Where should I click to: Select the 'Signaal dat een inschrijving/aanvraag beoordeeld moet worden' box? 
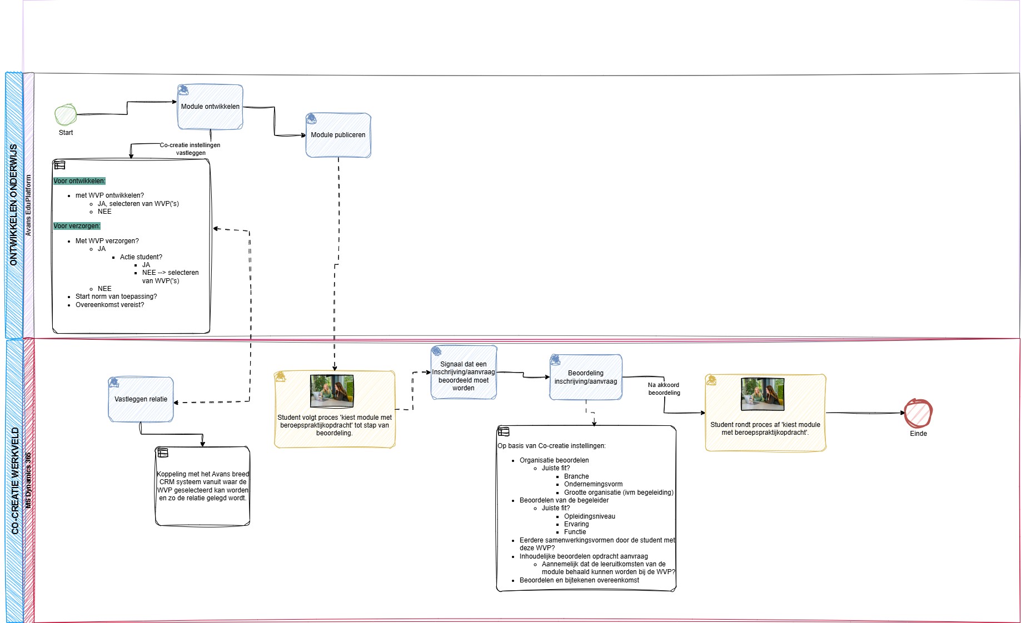[x=464, y=372]
